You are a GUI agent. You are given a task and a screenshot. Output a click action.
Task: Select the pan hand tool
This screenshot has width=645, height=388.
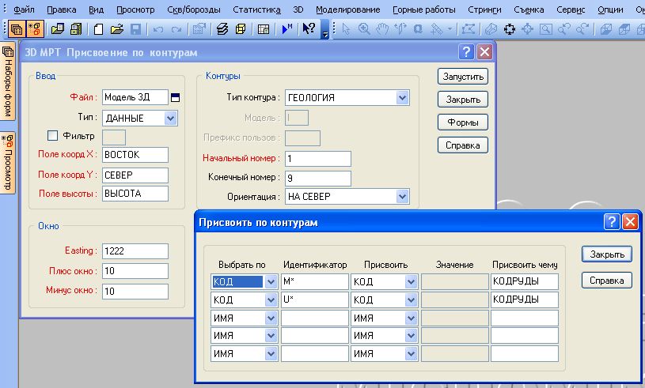tap(382, 29)
